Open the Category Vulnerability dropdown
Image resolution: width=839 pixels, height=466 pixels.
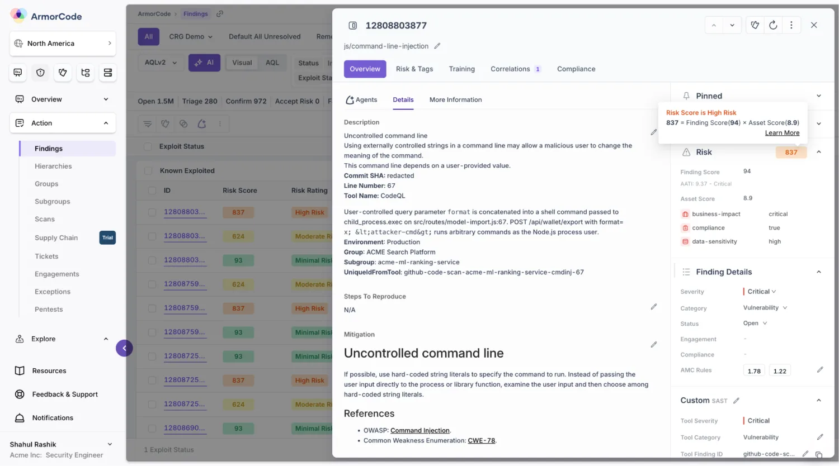click(765, 308)
